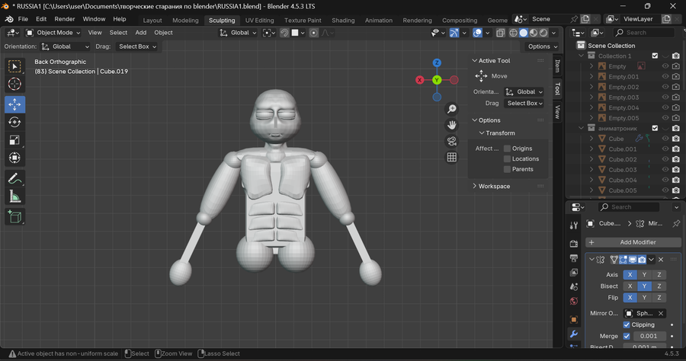Open the Modifiers wrench properties tab

click(x=573, y=334)
